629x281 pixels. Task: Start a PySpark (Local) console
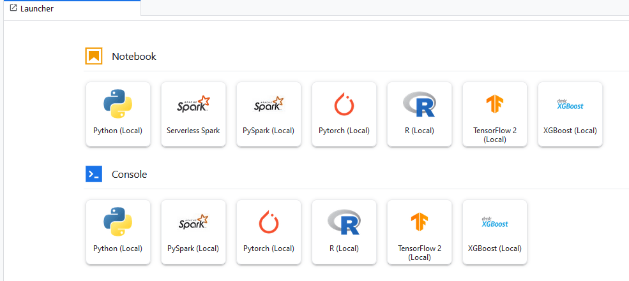(x=193, y=232)
